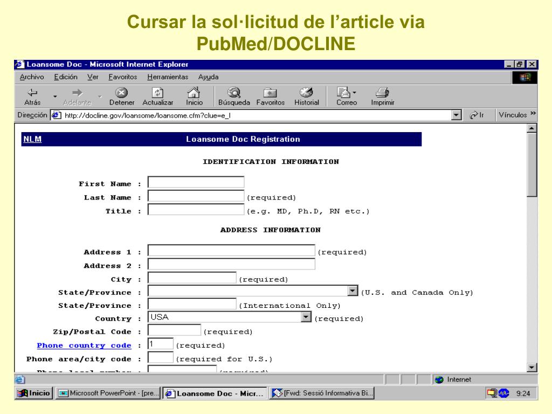This screenshot has width=552, height=414.
Task: Select the Loansome Doc taskbar button
Action: [x=215, y=393]
